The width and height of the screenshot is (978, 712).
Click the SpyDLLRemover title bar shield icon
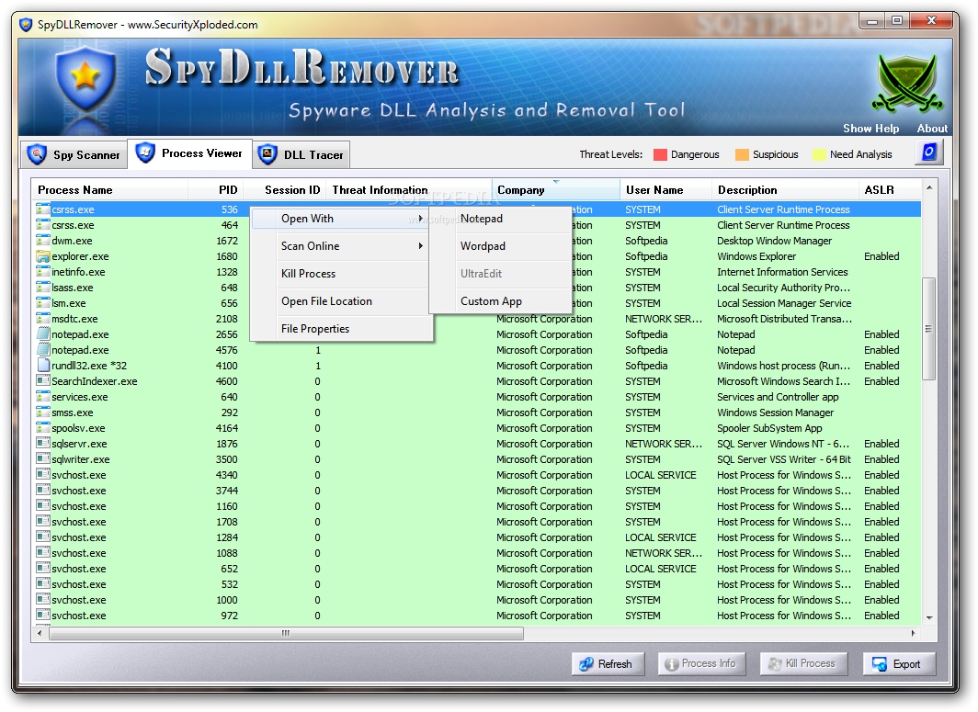click(x=26, y=24)
